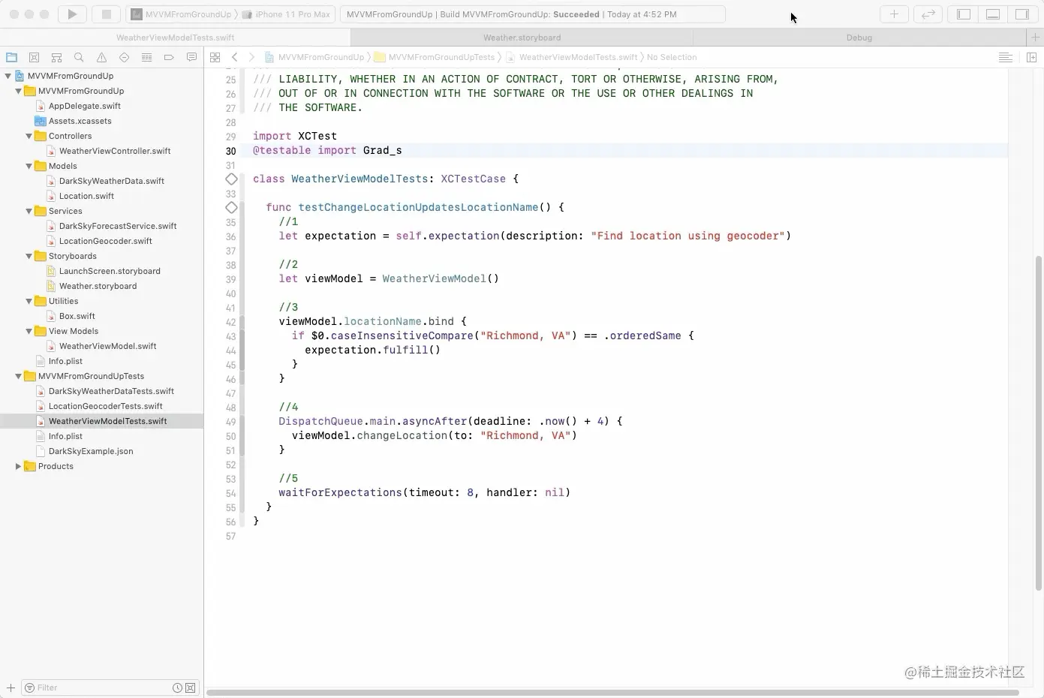Run testChangeLocationUpdatesLocationName test diamond

click(231, 207)
